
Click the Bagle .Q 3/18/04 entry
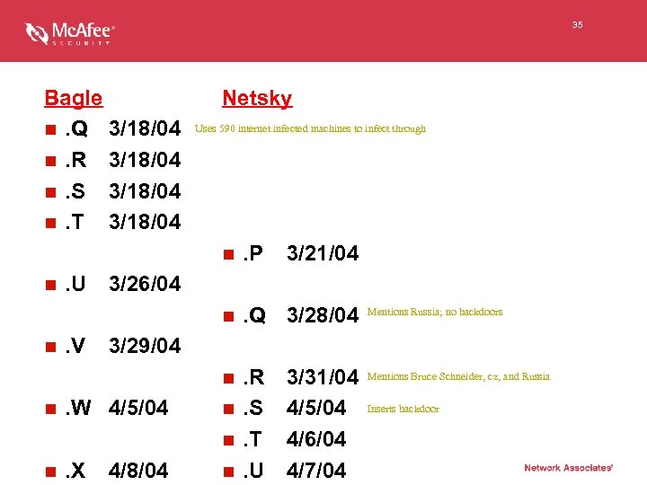point(113,128)
